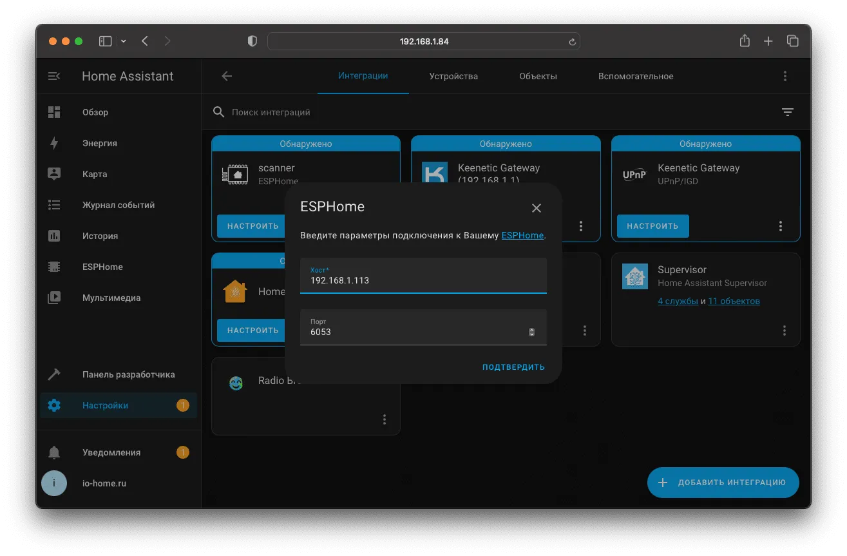Click the Safari share icon
This screenshot has height=556, width=847.
745,41
